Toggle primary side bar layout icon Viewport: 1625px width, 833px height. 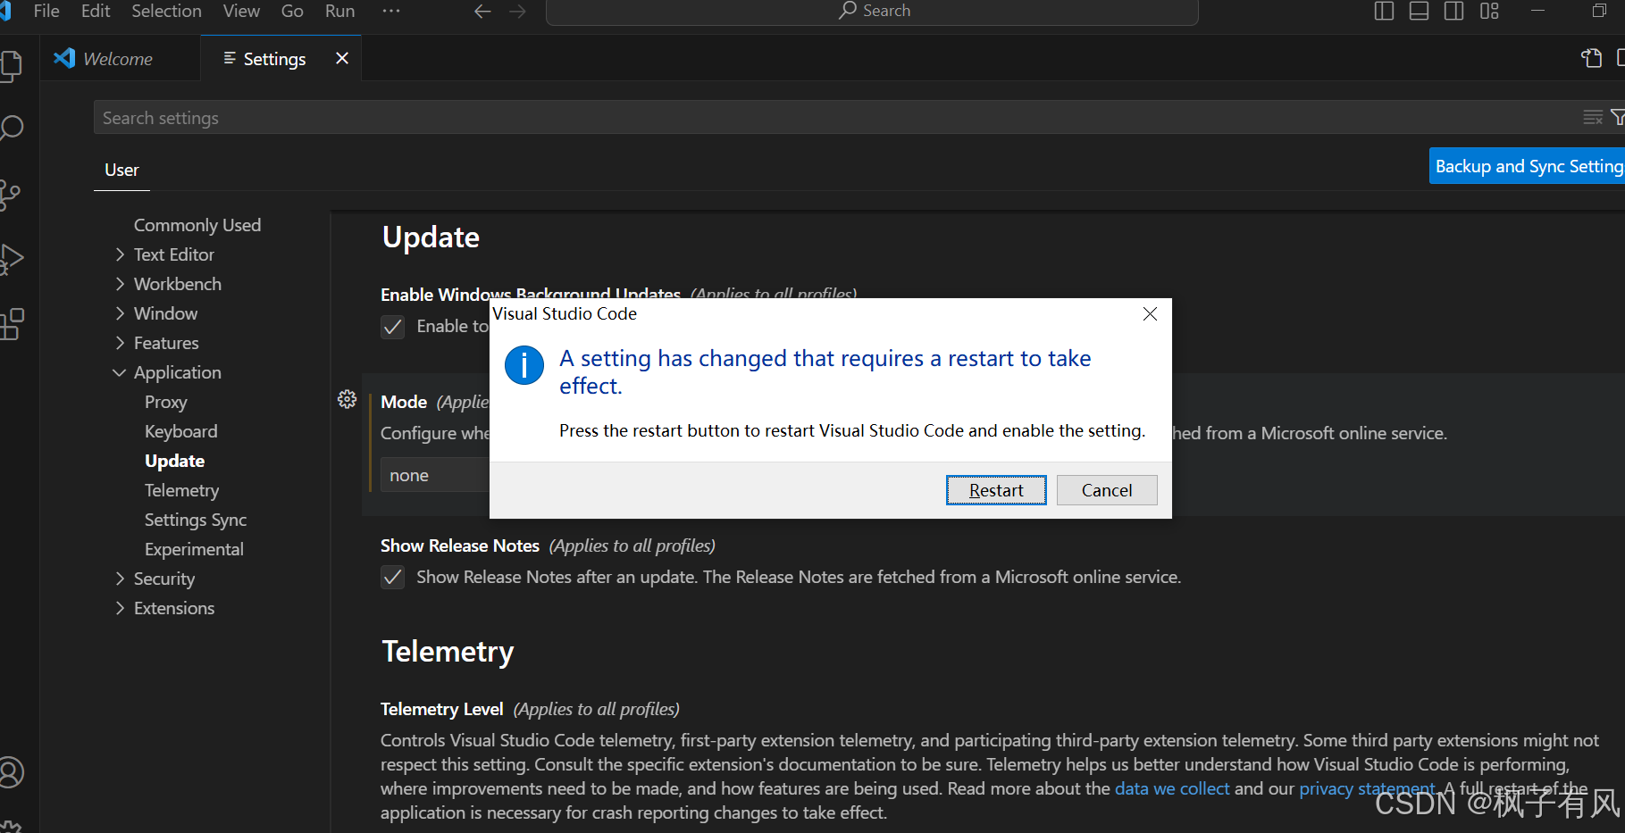1384,11
